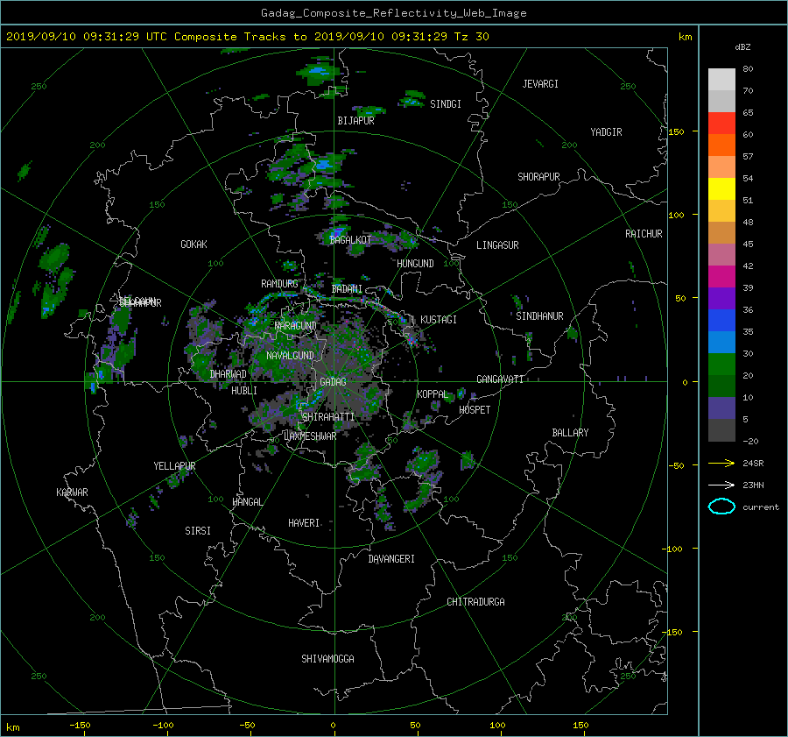Click the JEVARGI city label
The width and height of the screenshot is (788, 737).
point(540,84)
